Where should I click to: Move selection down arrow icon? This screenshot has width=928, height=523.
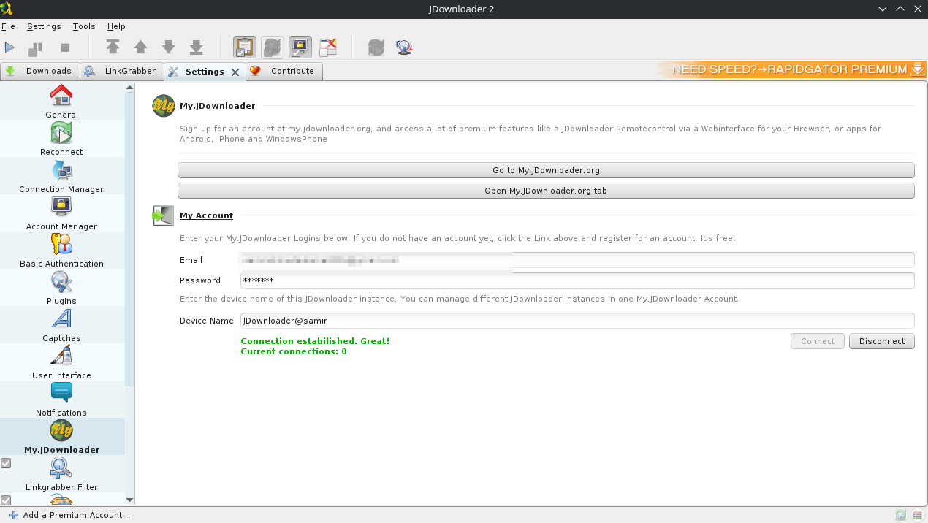pyautogui.click(x=169, y=47)
